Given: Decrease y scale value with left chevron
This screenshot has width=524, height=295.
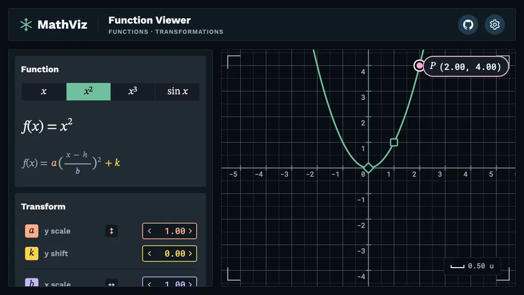Looking at the screenshot, I should [x=150, y=231].
